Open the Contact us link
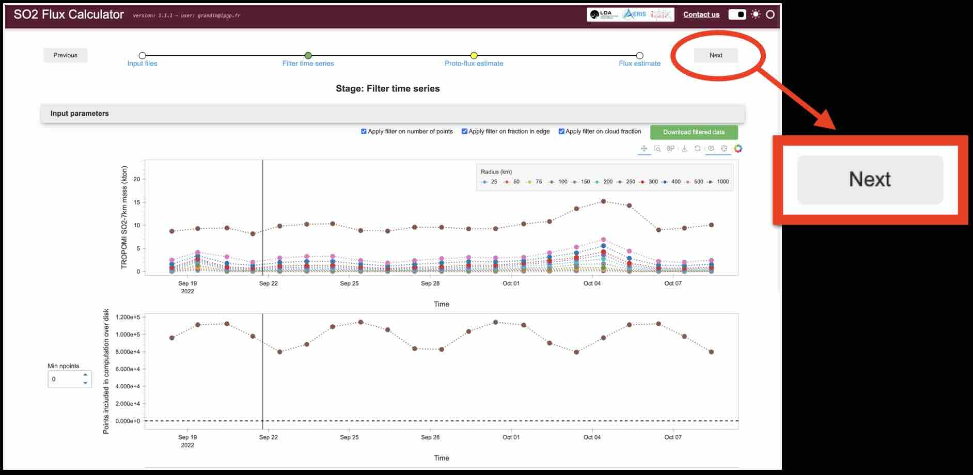 pyautogui.click(x=701, y=14)
